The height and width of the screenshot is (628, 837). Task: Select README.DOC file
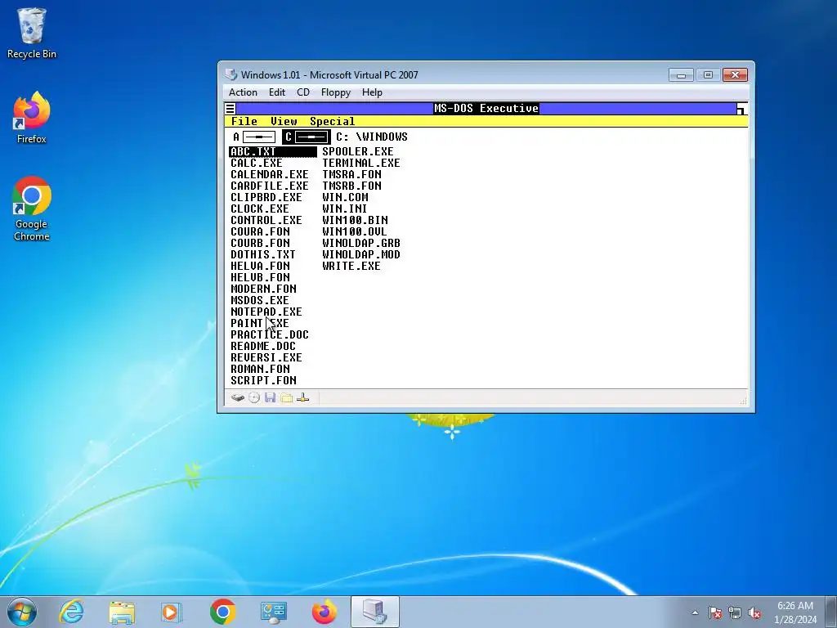[263, 346]
